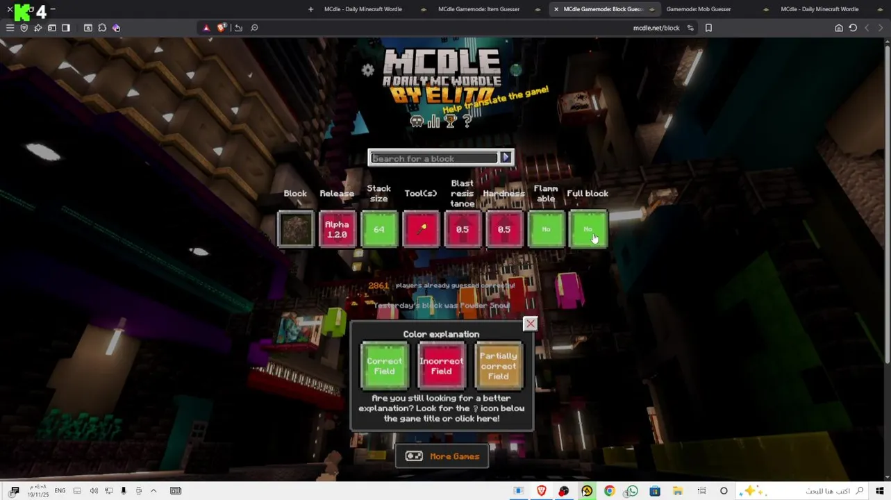Image resolution: width=891 pixels, height=500 pixels.
Task: Click the Correct Field green swatch
Action: [x=384, y=366]
